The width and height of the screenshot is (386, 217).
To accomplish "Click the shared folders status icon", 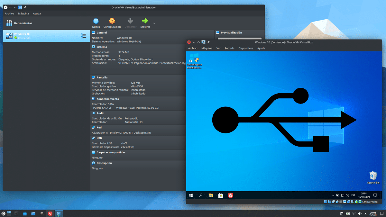I will point(341,202).
